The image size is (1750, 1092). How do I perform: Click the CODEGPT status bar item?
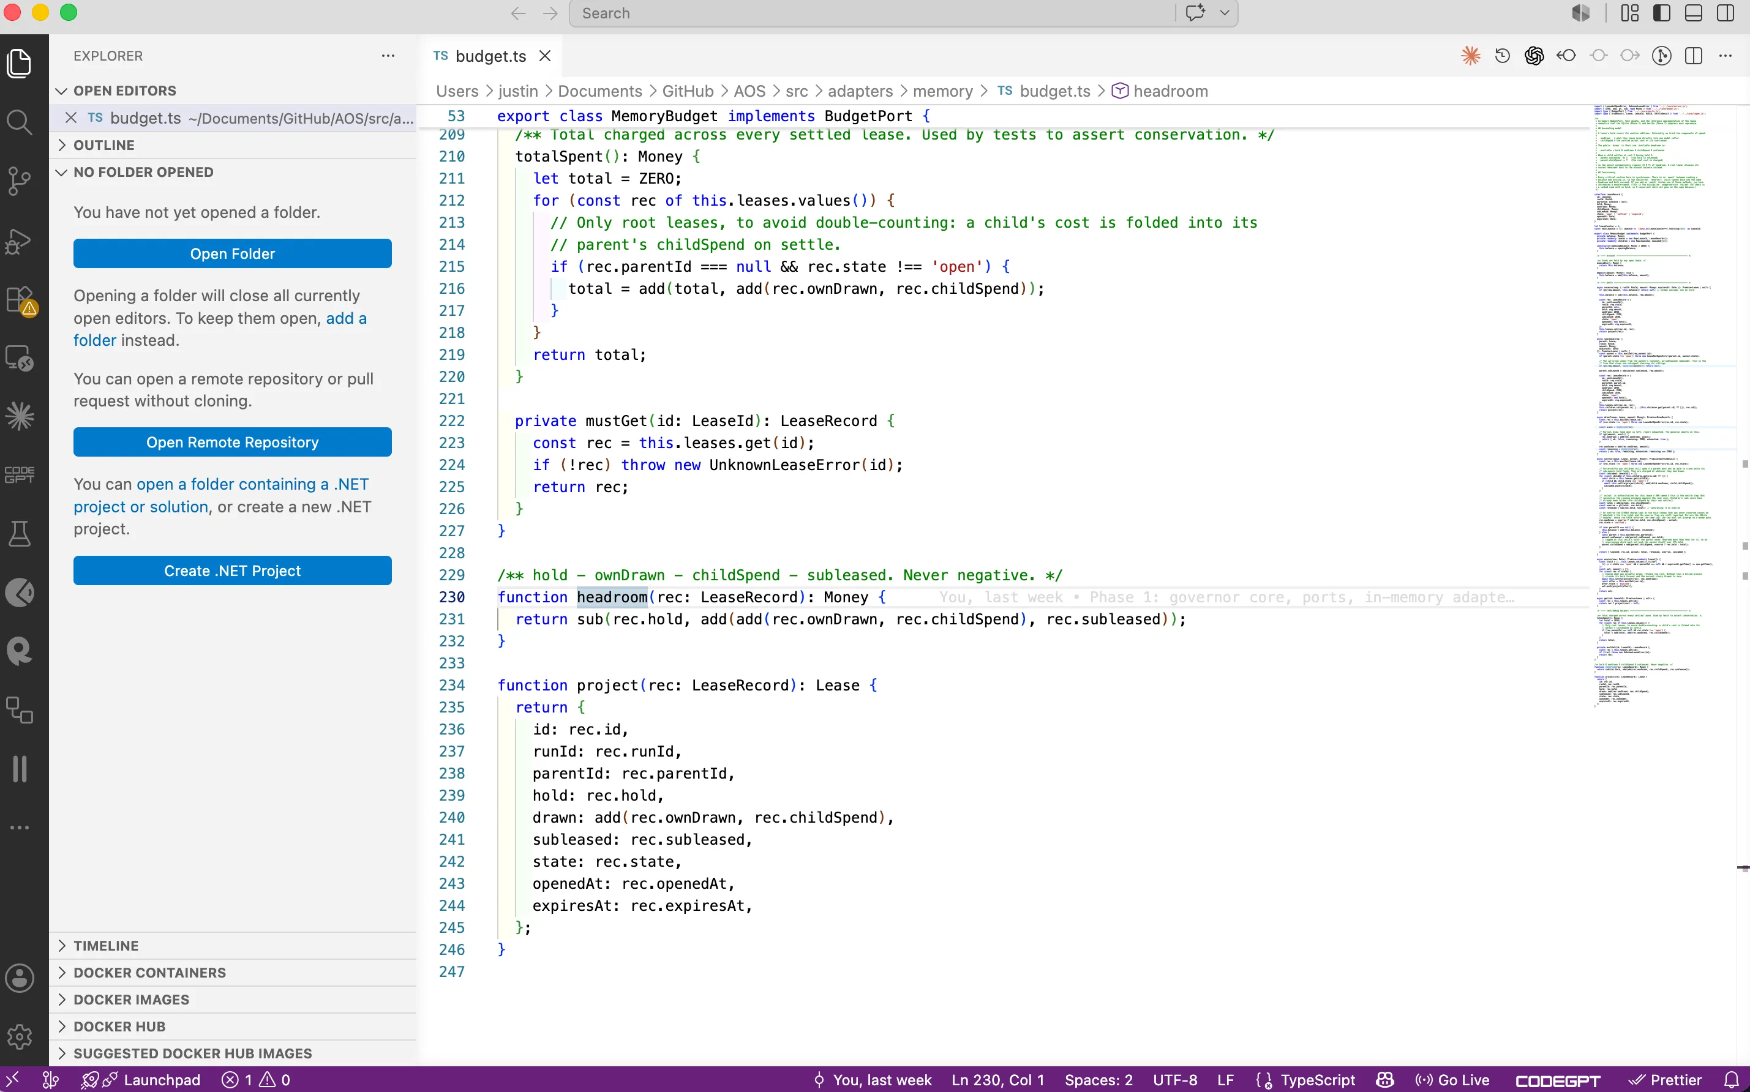1558,1080
